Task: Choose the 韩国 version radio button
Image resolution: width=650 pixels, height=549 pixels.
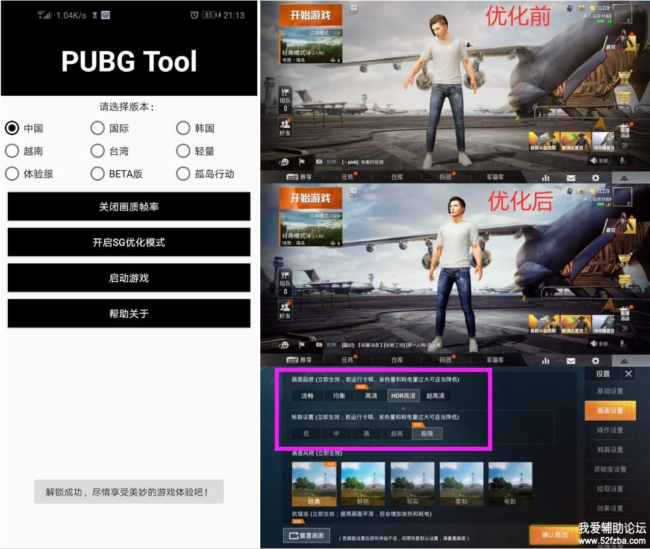Action: pyautogui.click(x=183, y=128)
